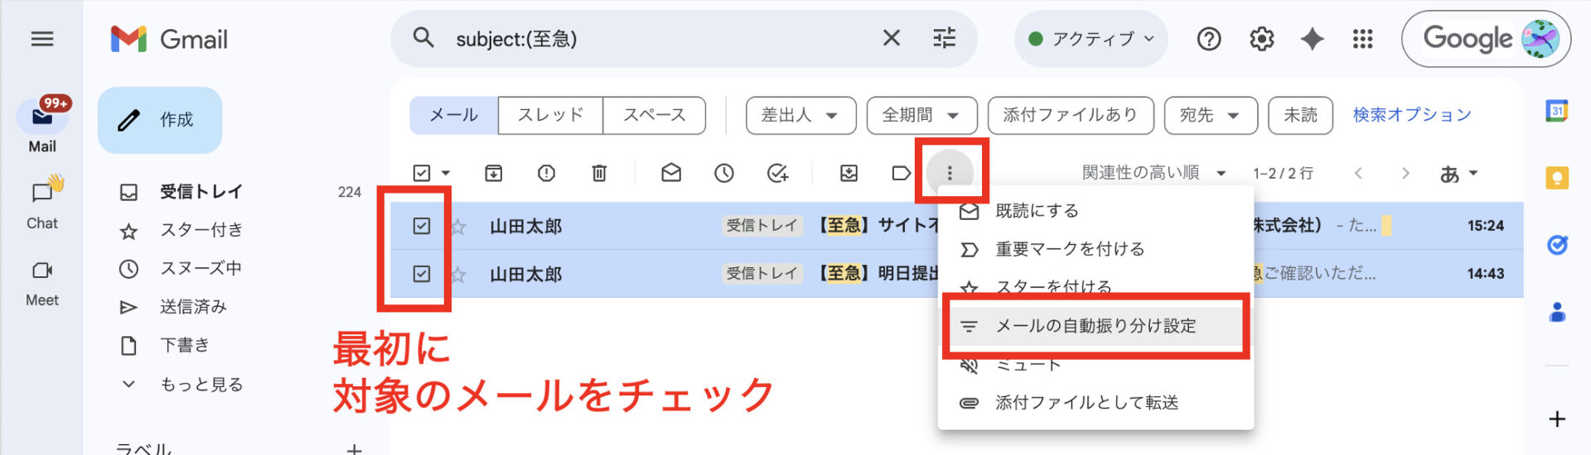
Task: Expand the select-all dropdown arrow
Action: 446,173
